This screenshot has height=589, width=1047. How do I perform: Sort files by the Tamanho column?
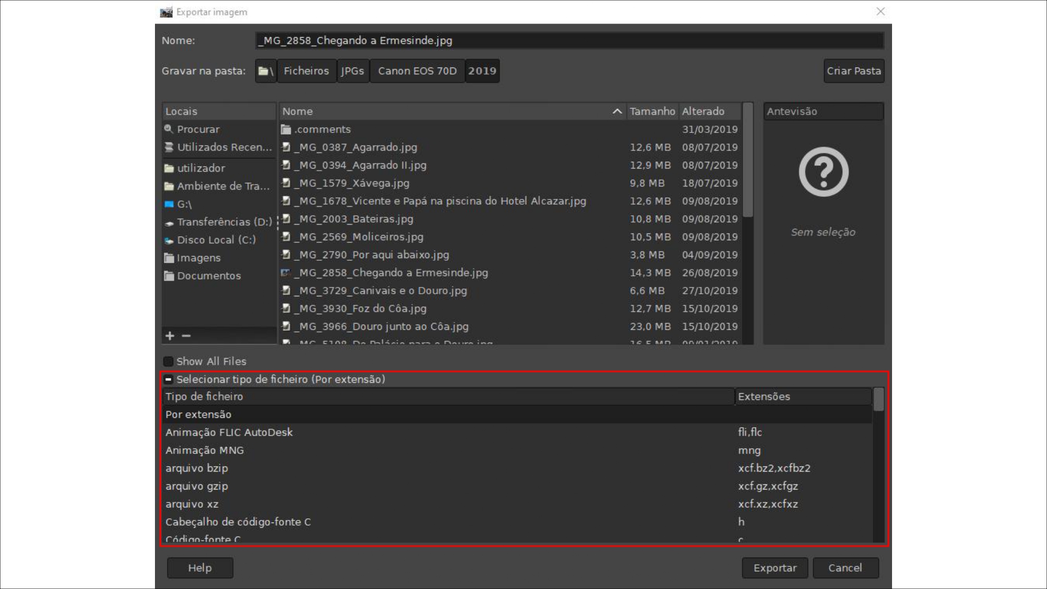pos(652,112)
